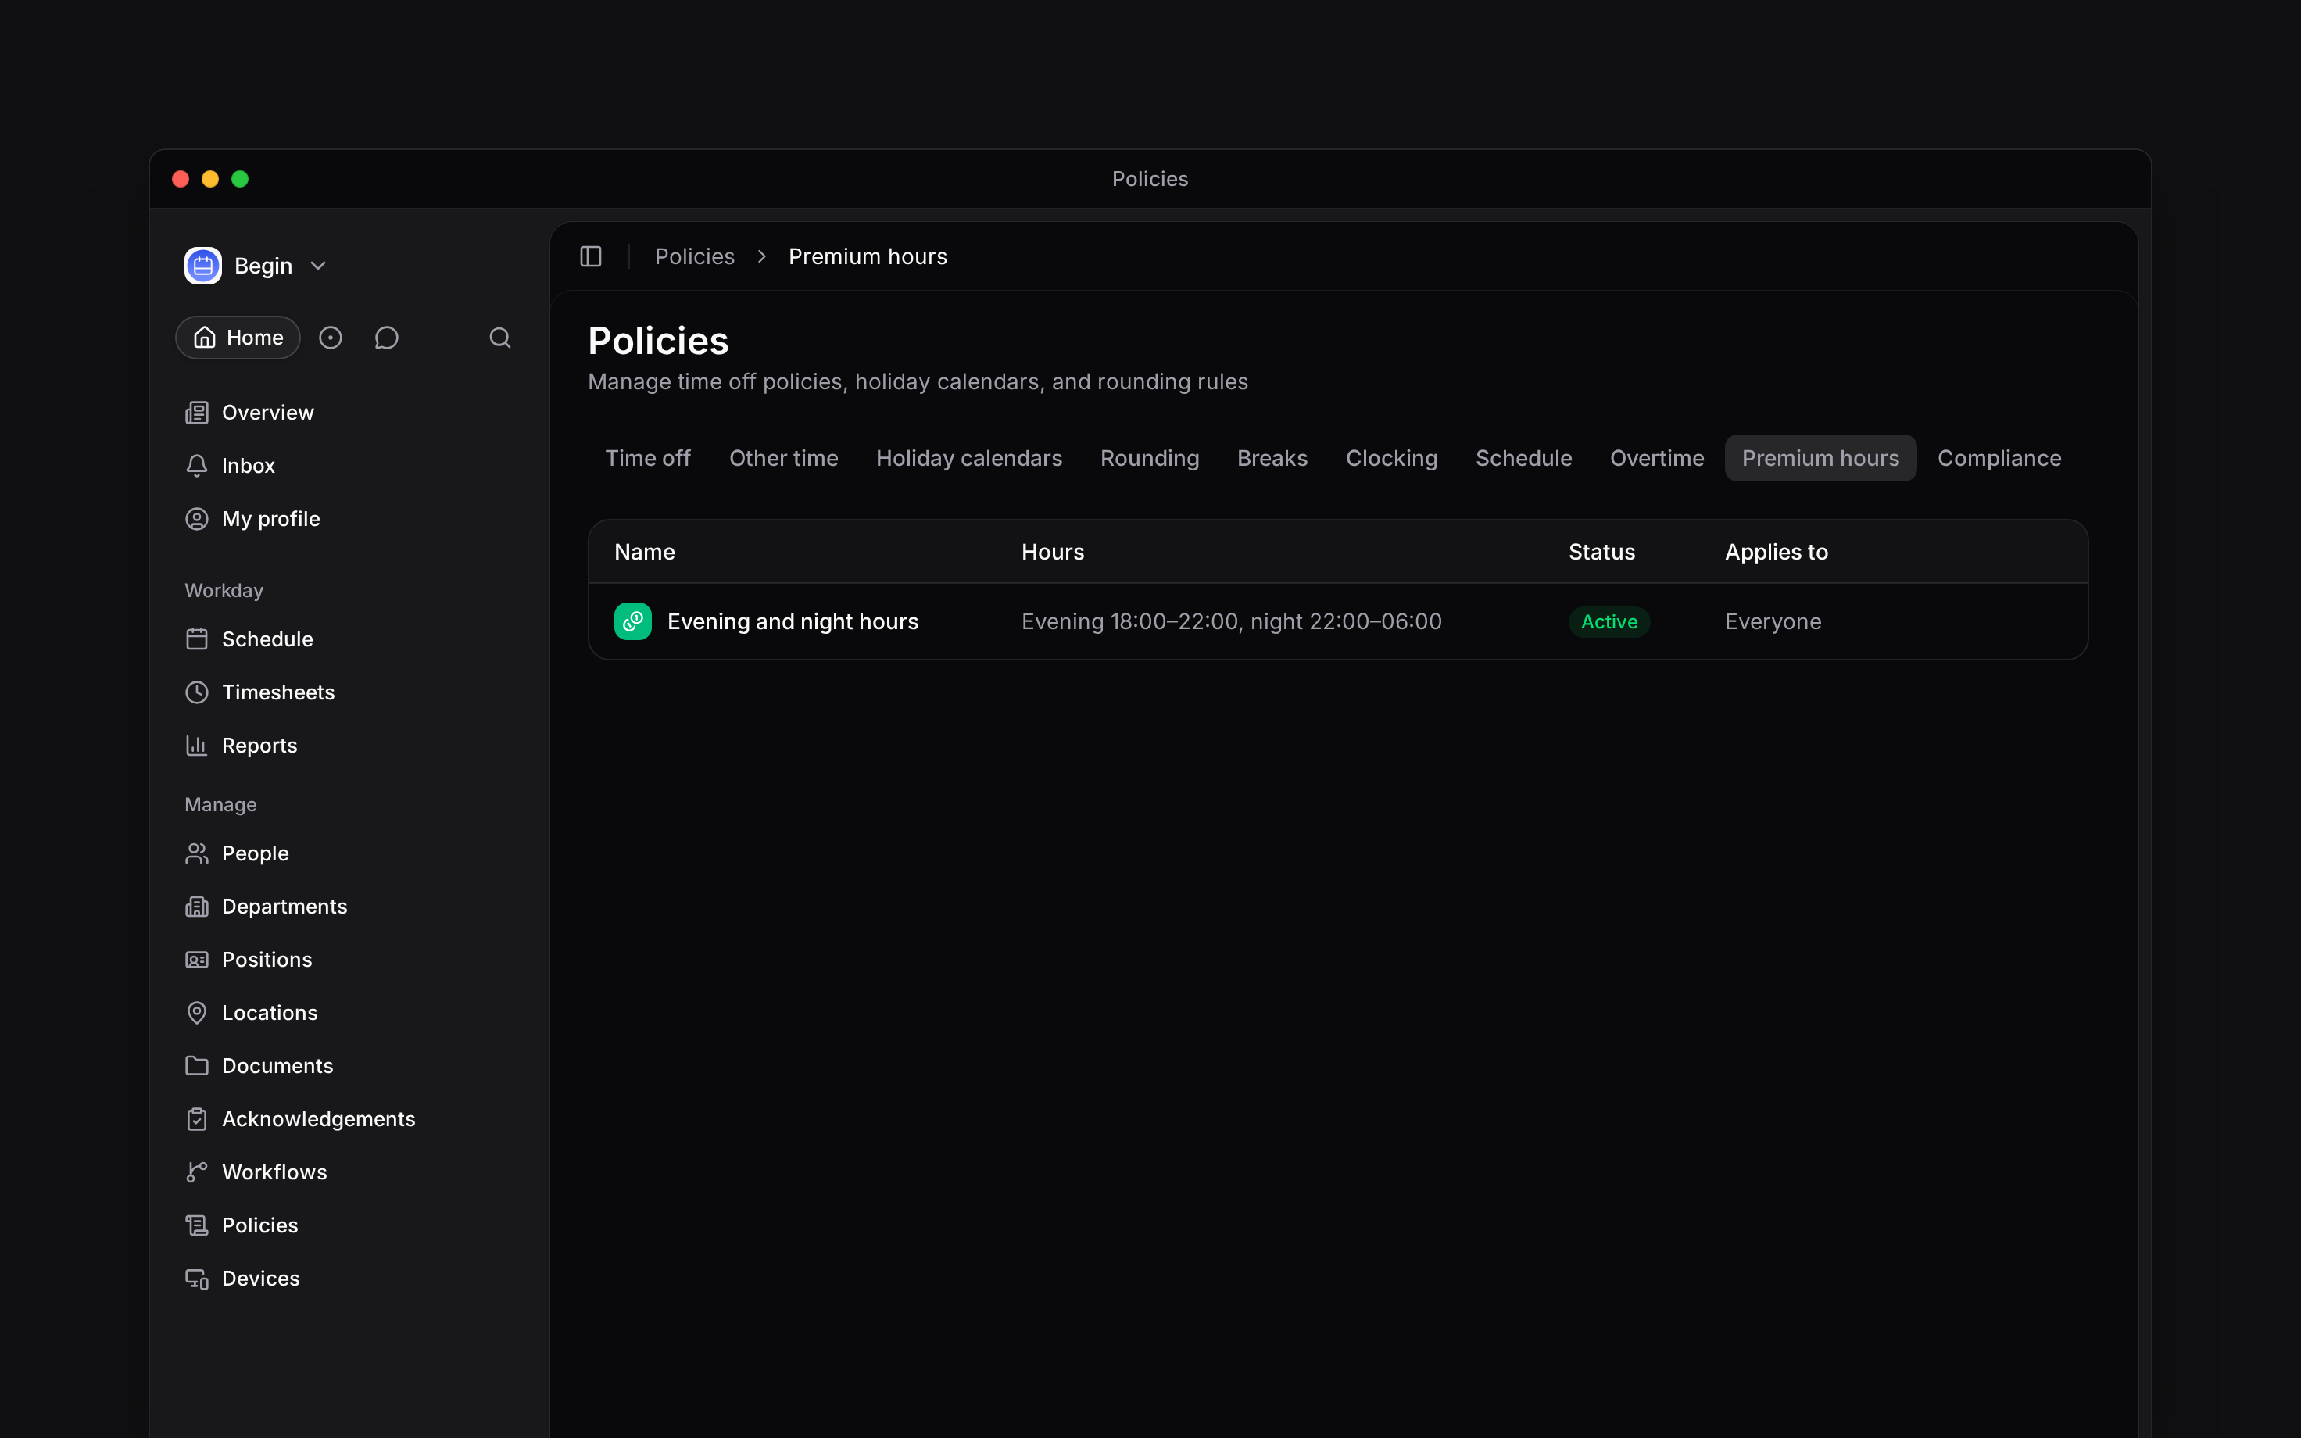The height and width of the screenshot is (1438, 2301).
Task: Click the Devices icon in sidebar
Action: click(197, 1279)
